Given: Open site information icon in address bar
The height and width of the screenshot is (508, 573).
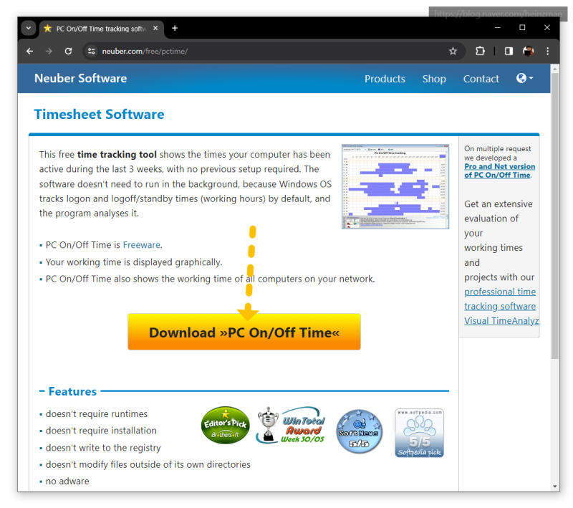Looking at the screenshot, I should (x=92, y=51).
